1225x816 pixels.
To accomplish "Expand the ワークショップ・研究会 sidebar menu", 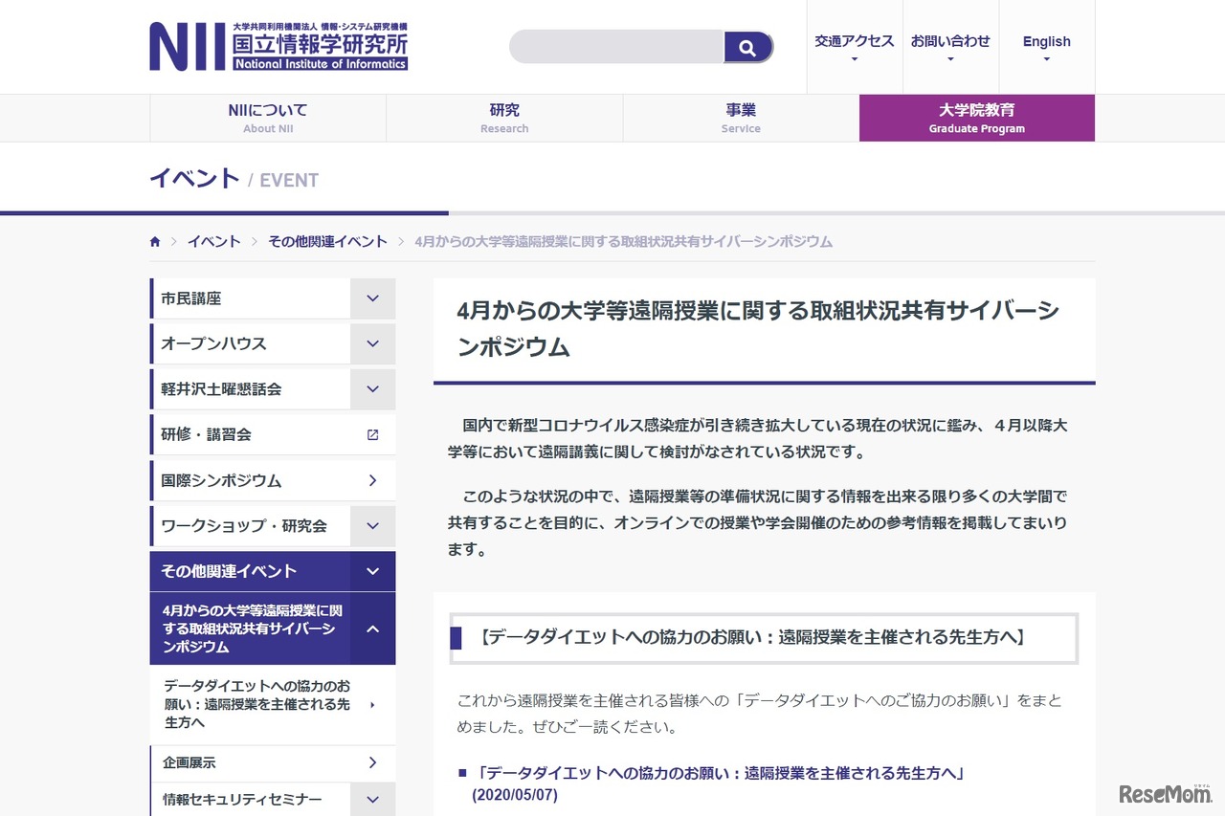I will (372, 525).
